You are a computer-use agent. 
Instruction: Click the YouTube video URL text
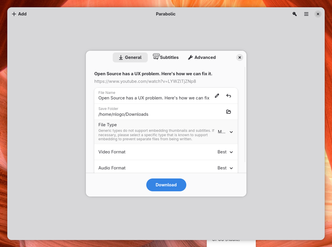145,81
